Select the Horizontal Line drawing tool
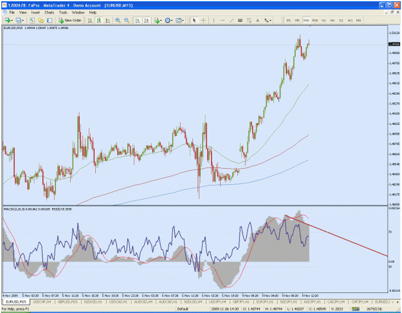 [x=223, y=20]
